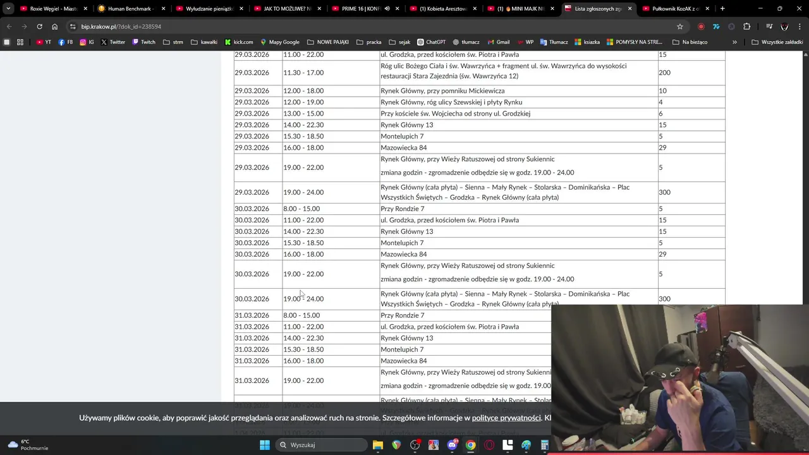Screen dimensions: 809x455
Task: Open the Gmail bookmark
Action: point(498,42)
